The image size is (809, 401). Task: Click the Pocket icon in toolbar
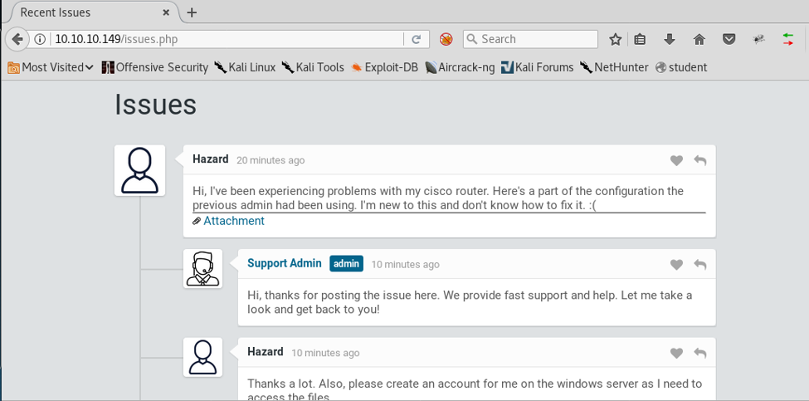pos(729,39)
